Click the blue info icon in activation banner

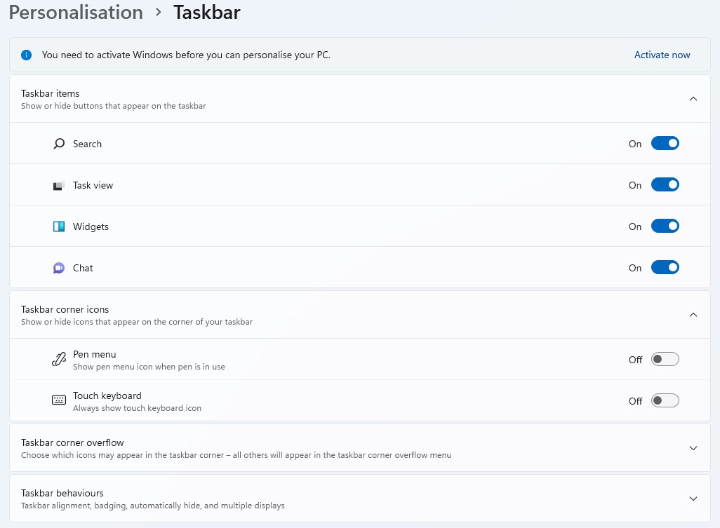click(27, 55)
